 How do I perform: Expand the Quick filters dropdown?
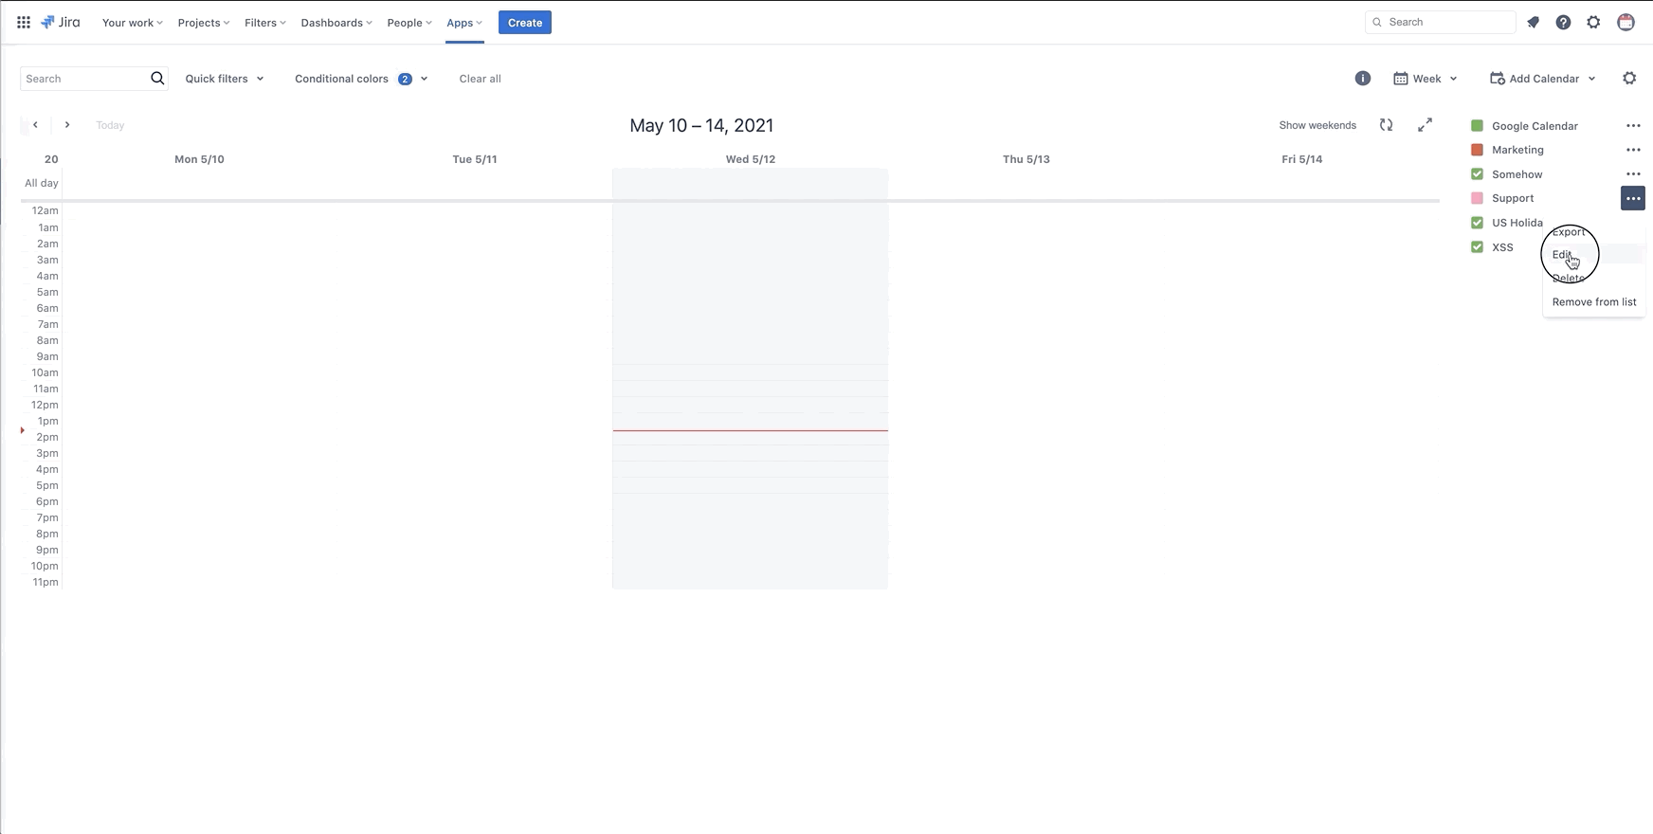(x=225, y=79)
